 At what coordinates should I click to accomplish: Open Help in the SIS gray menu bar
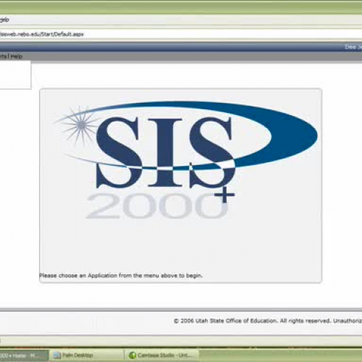click(17, 56)
